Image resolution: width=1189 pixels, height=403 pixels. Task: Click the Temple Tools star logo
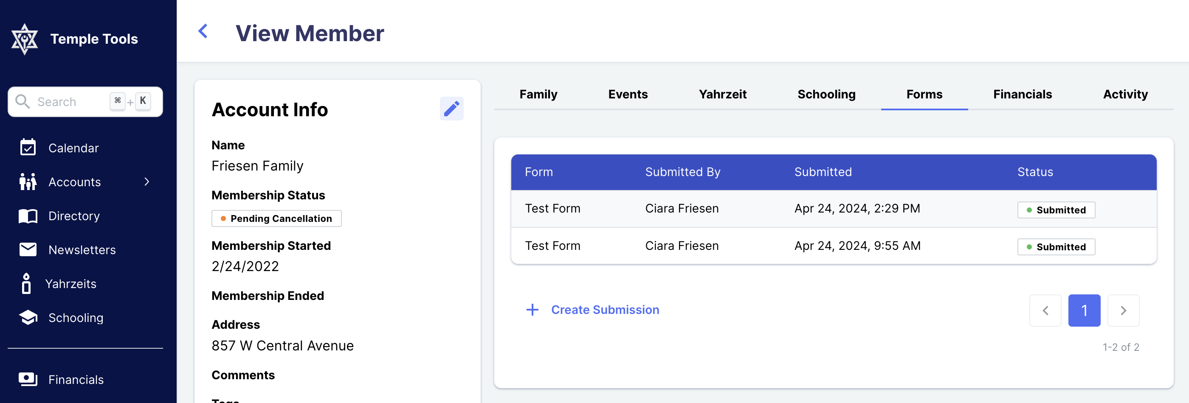pyautogui.click(x=25, y=38)
